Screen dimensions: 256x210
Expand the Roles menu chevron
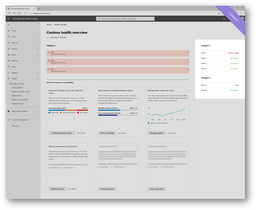pyautogui.click(x=37, y=55)
